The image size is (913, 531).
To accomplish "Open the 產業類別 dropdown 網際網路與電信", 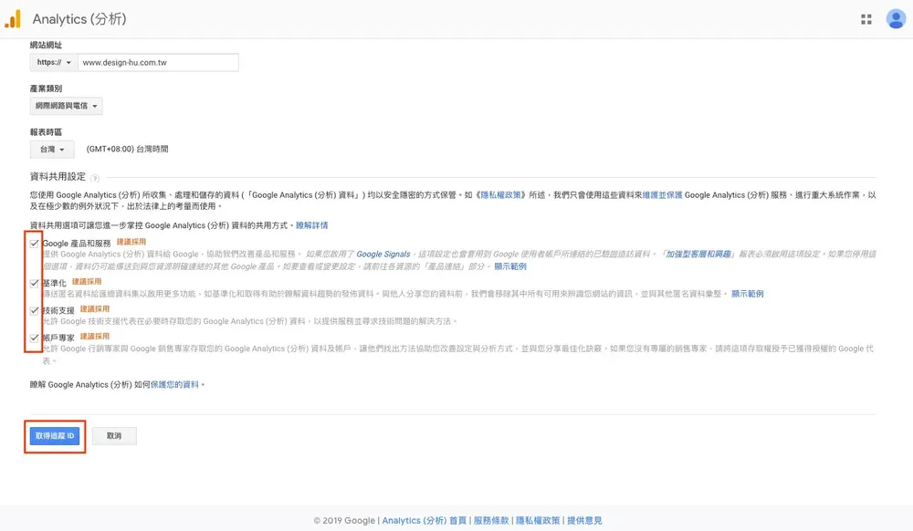I will click(x=66, y=106).
